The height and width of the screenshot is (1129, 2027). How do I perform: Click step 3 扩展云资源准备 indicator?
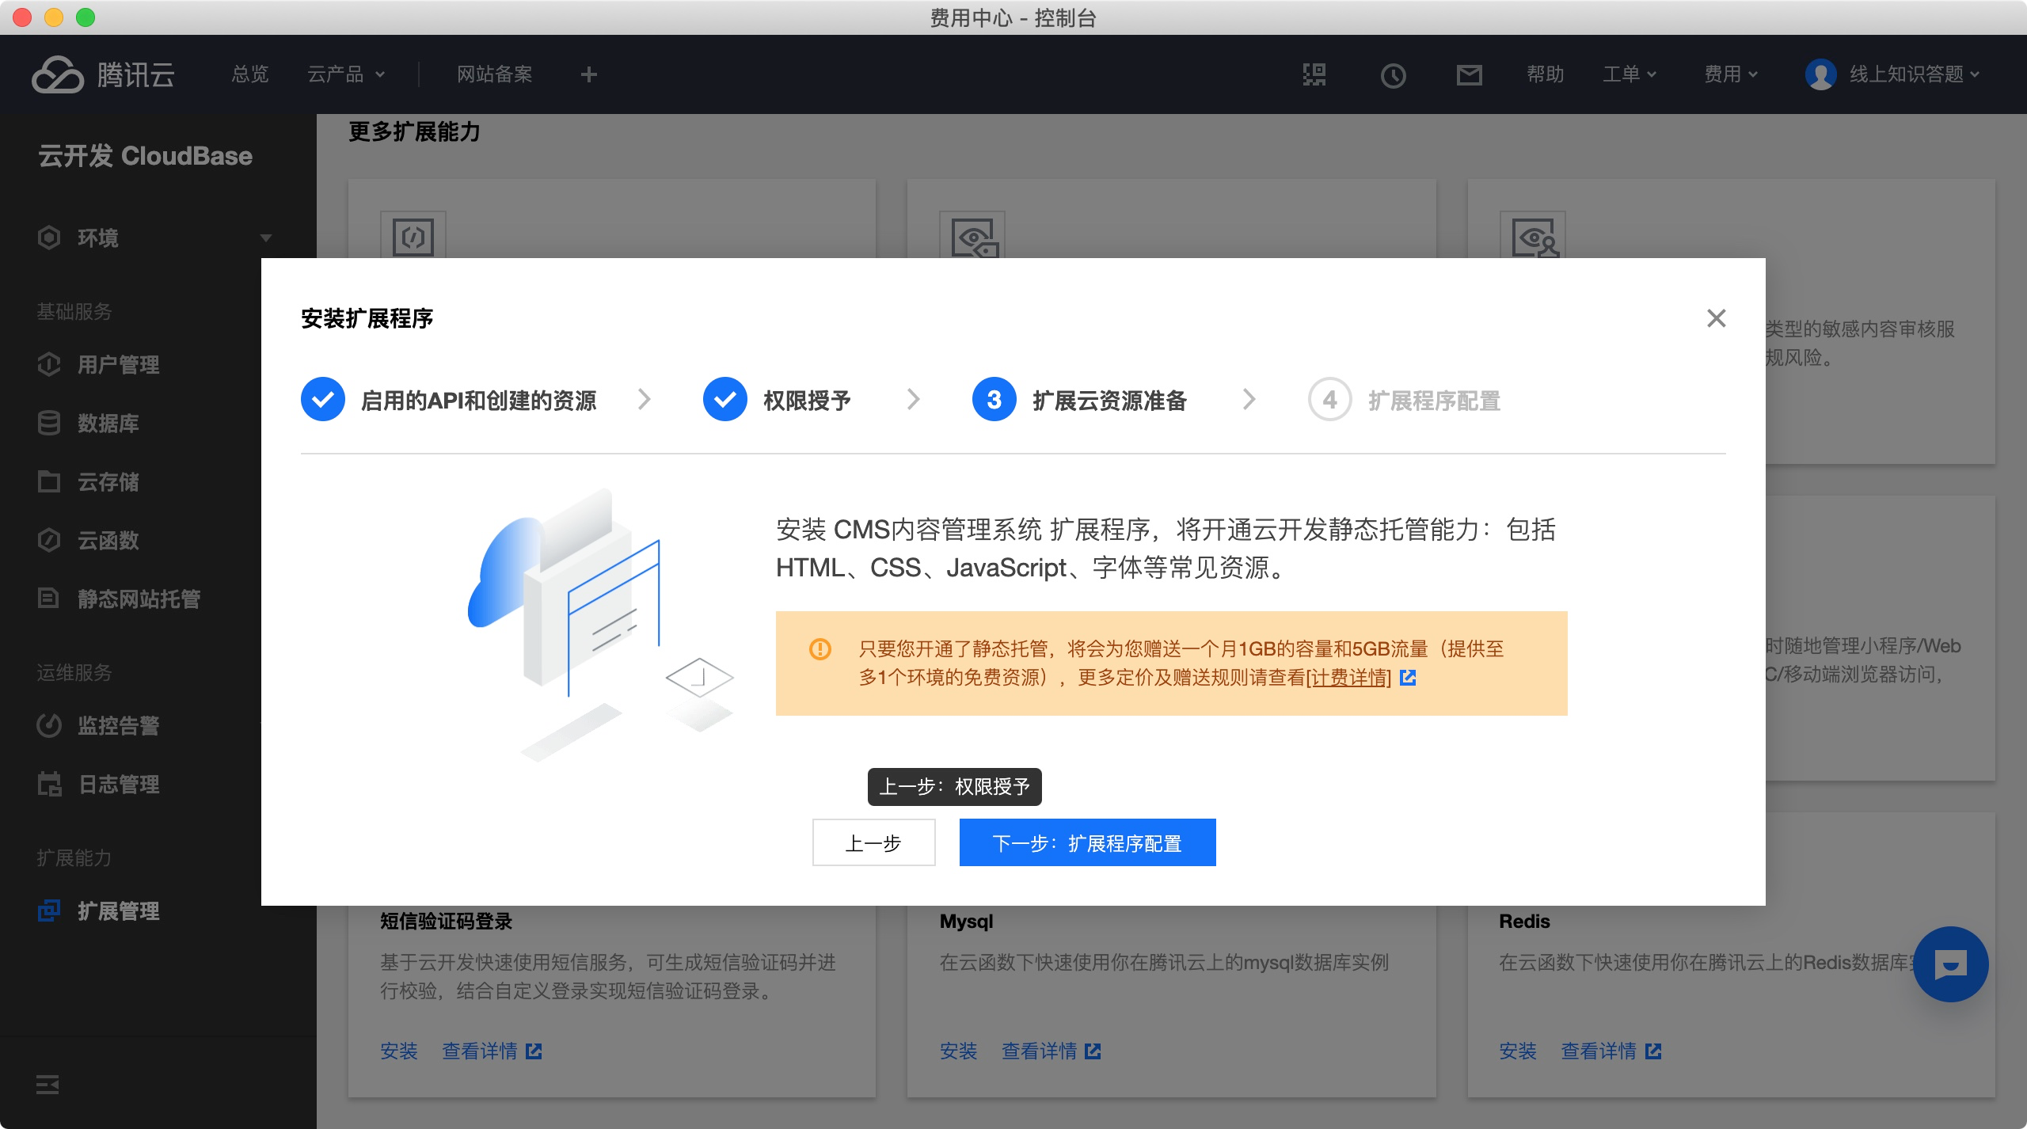coord(994,400)
